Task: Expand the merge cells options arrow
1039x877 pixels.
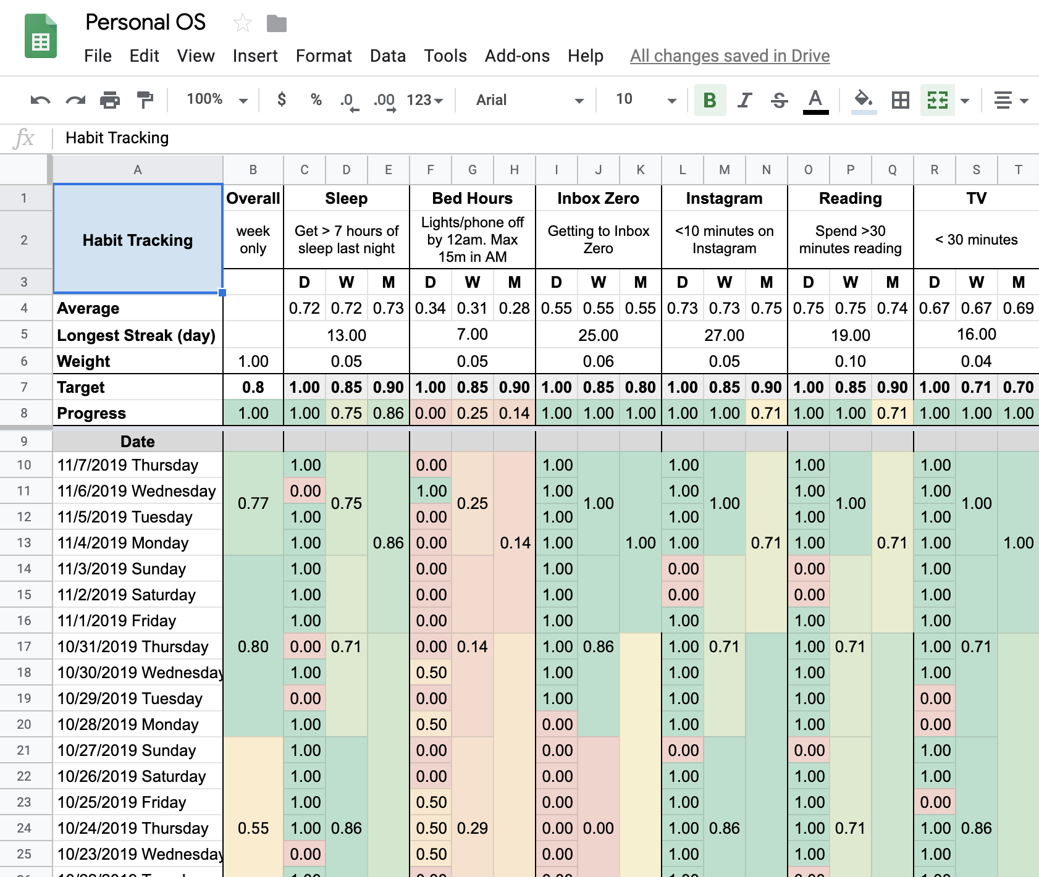Action: 965,101
